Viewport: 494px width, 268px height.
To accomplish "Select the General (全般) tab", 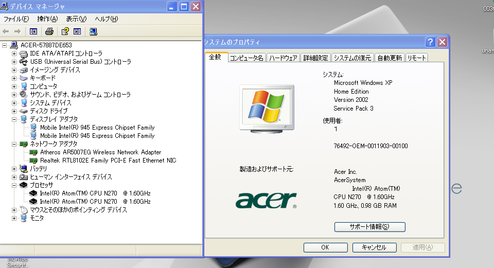I will 215,57.
